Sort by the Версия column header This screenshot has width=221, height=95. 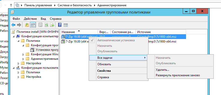(x=104, y=32)
